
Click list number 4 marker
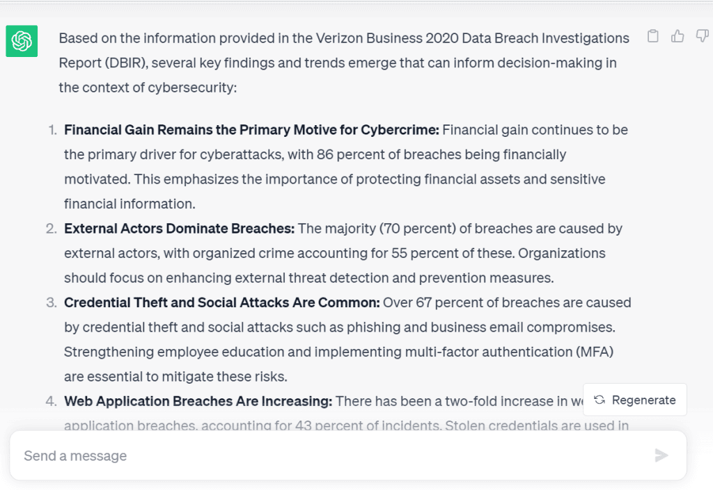click(52, 402)
